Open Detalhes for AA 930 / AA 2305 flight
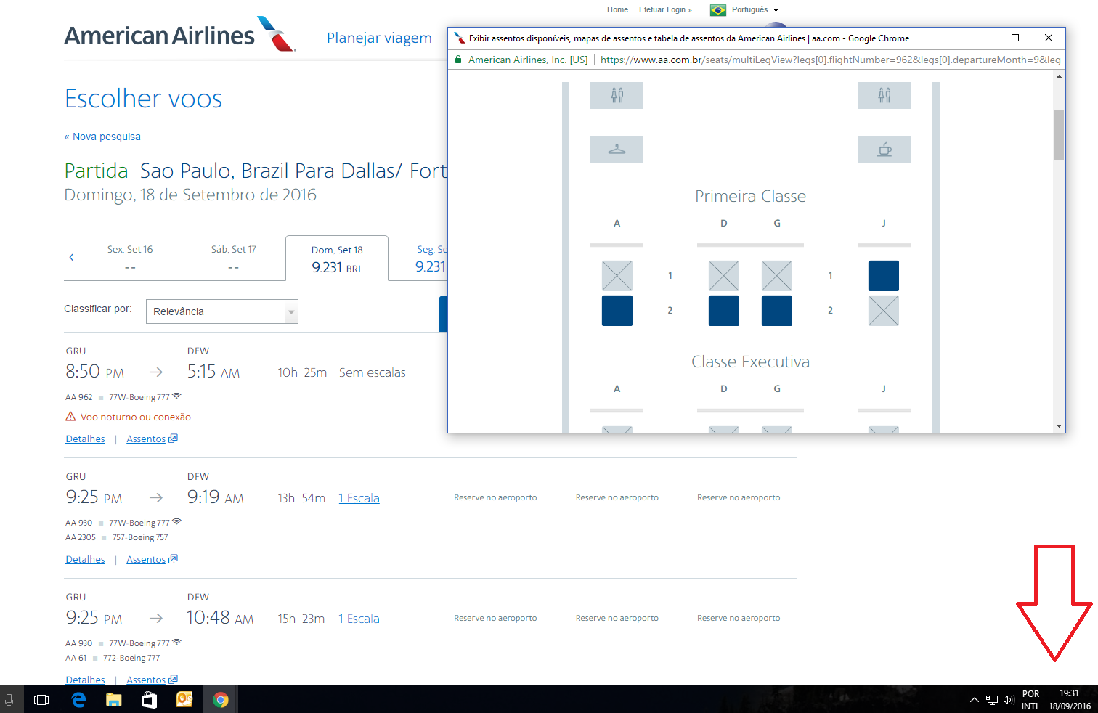This screenshot has height=713, width=1098. [85, 559]
